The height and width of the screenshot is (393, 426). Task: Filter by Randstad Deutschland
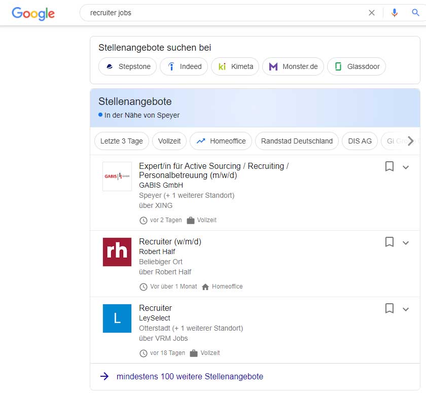(297, 141)
